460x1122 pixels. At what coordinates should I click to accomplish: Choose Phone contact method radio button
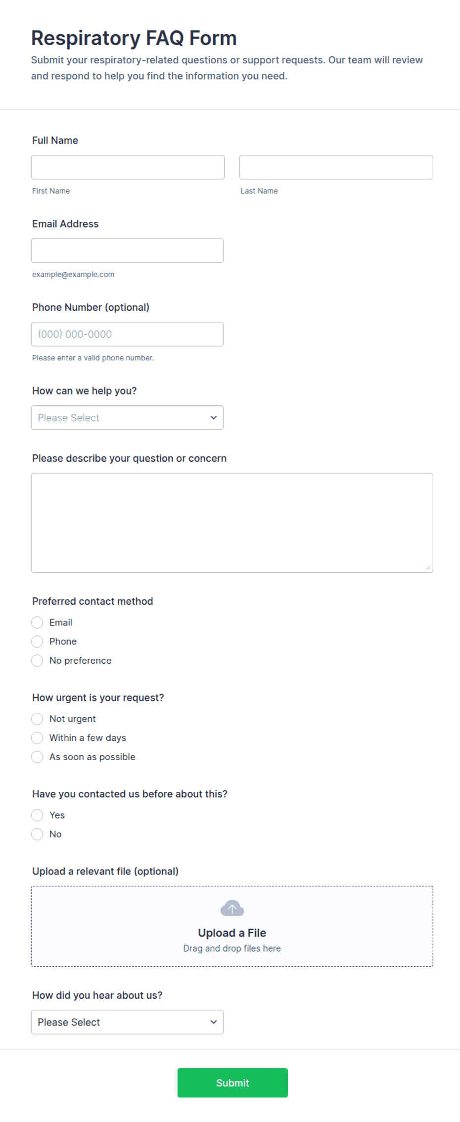click(37, 641)
